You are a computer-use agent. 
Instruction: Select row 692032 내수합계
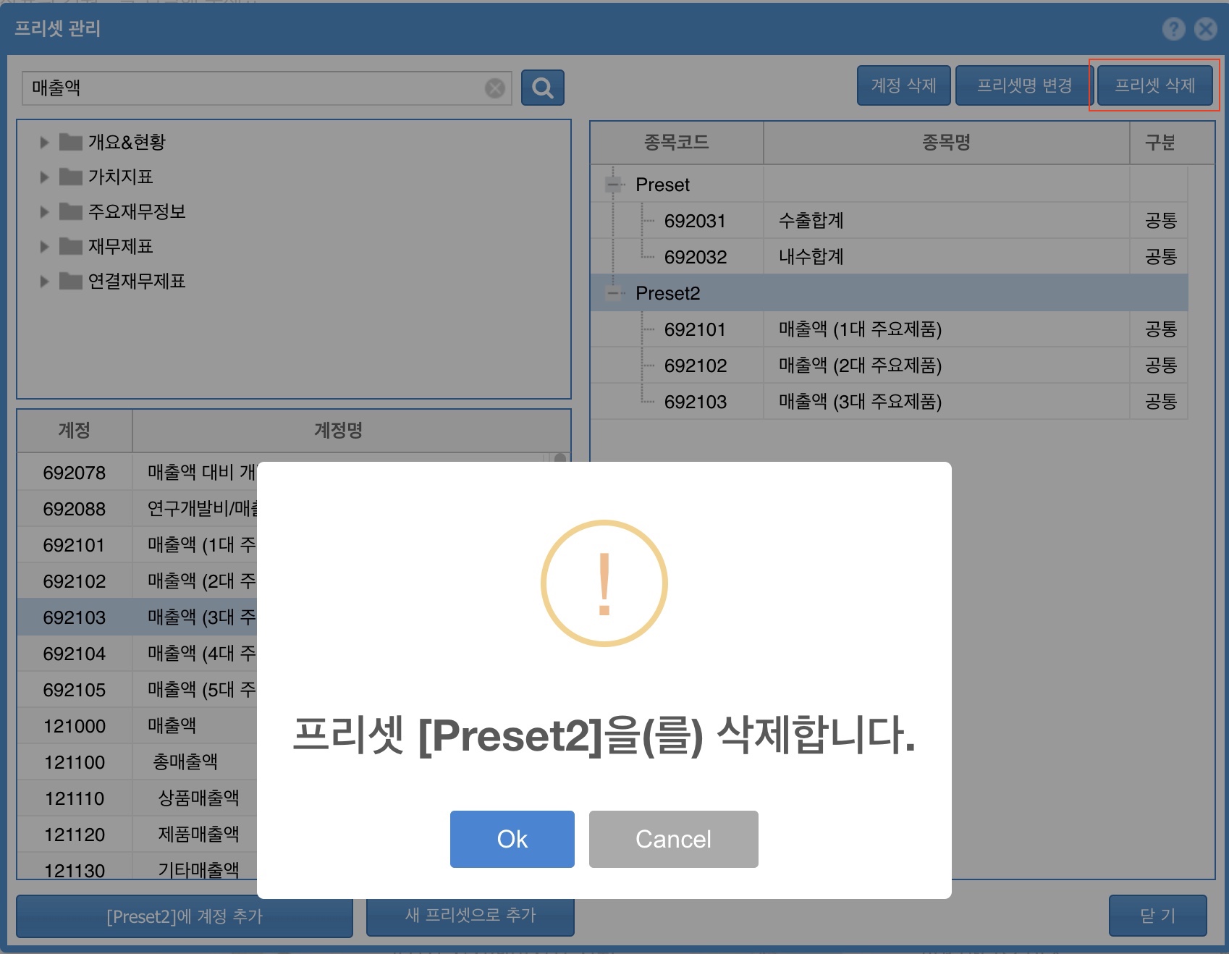[889, 257]
